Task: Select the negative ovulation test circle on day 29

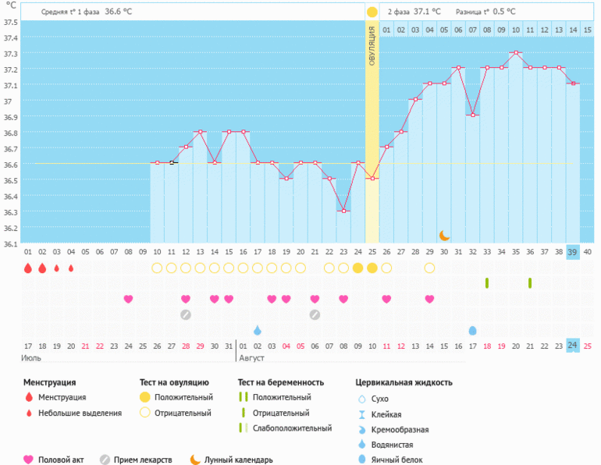Action: point(429,268)
